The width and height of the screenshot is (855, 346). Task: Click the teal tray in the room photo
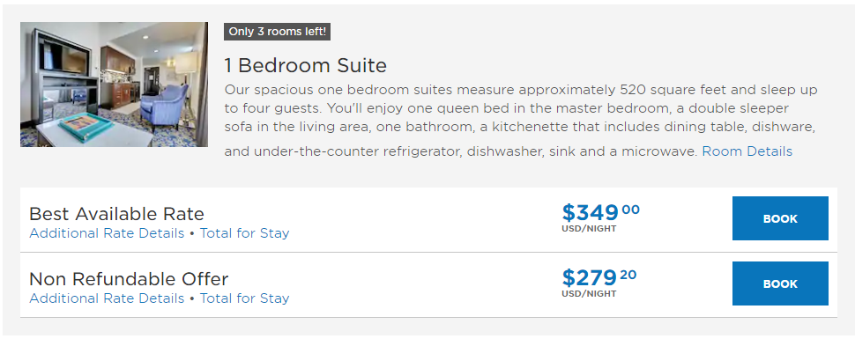(x=87, y=127)
